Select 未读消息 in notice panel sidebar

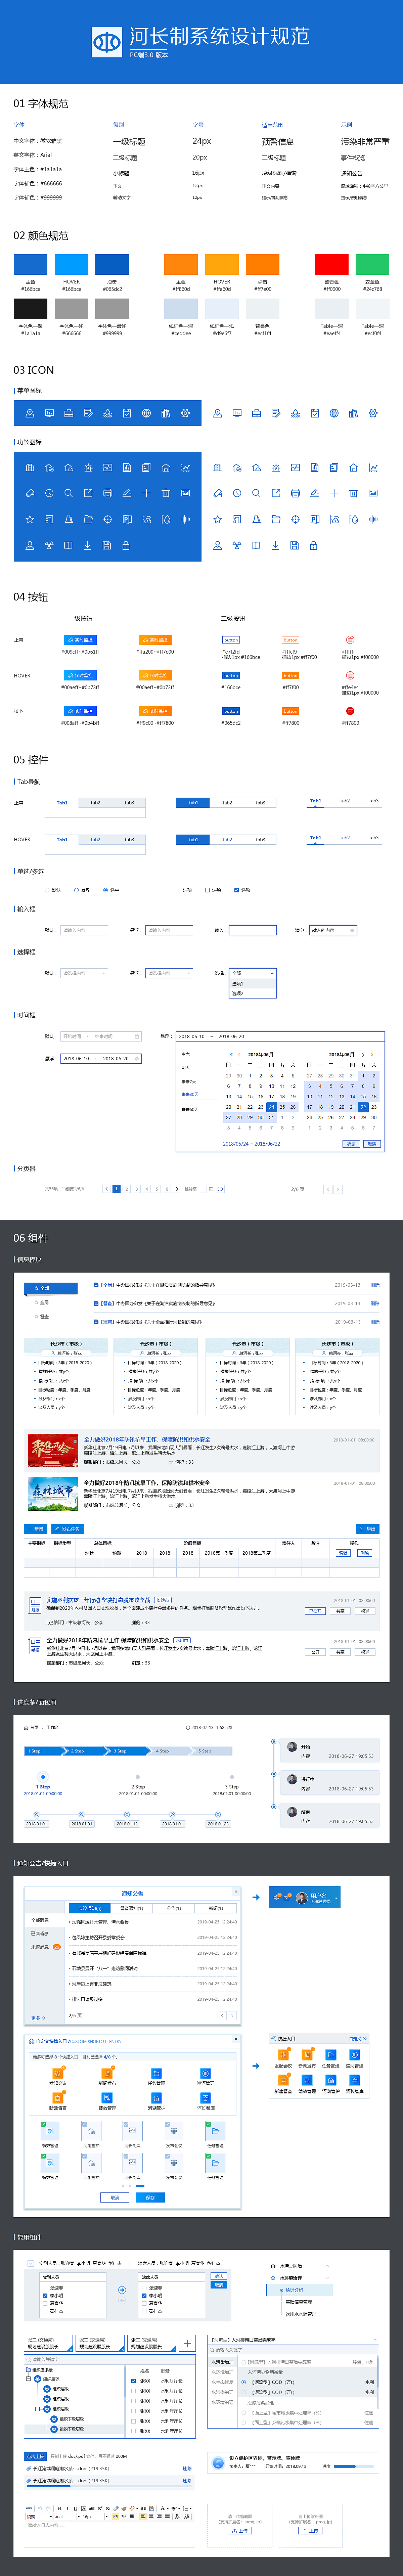point(40,1947)
